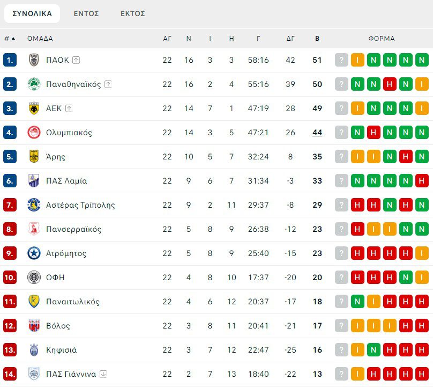Click the ΟΦΗ club crest icon

[x=34, y=278]
